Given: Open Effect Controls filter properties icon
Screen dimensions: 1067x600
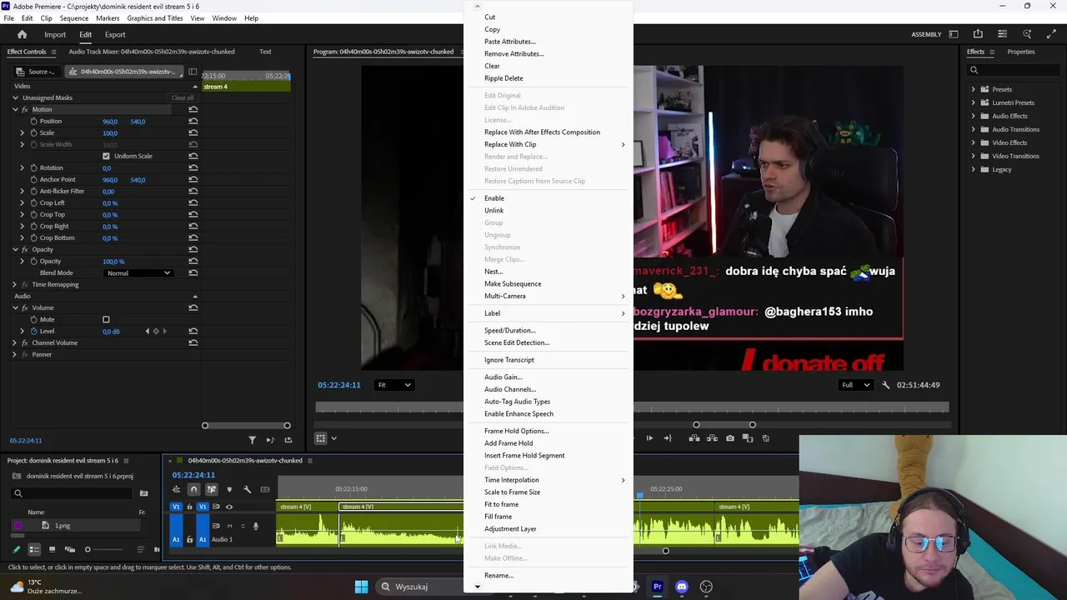Looking at the screenshot, I should point(252,440).
